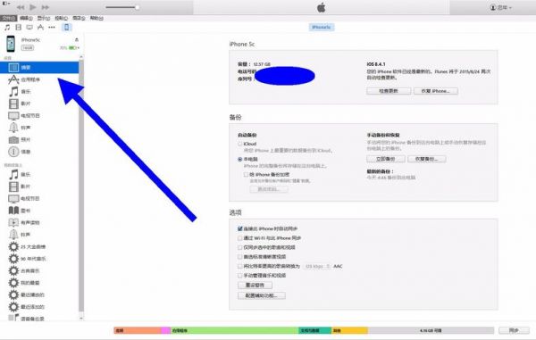This screenshot has width=536, height=340.
Task: Open the more (…) libraries menu
Action: pyautogui.click(x=52, y=28)
